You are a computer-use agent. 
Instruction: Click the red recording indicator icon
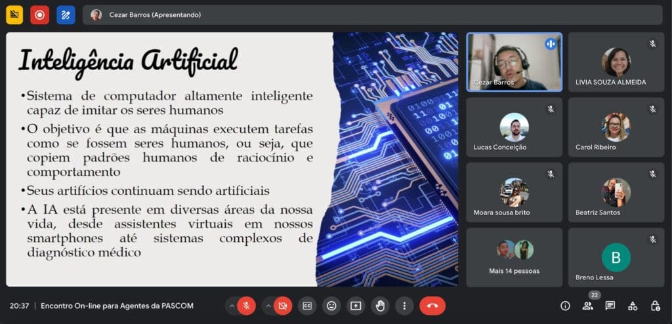tap(39, 14)
